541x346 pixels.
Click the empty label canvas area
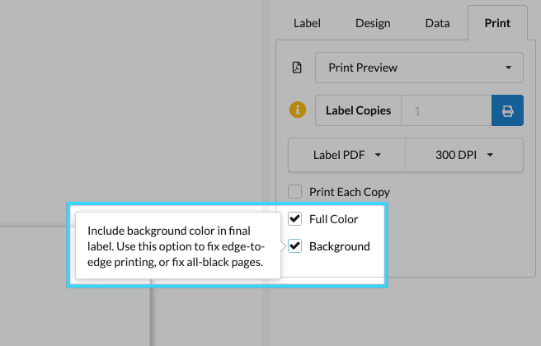(124, 107)
